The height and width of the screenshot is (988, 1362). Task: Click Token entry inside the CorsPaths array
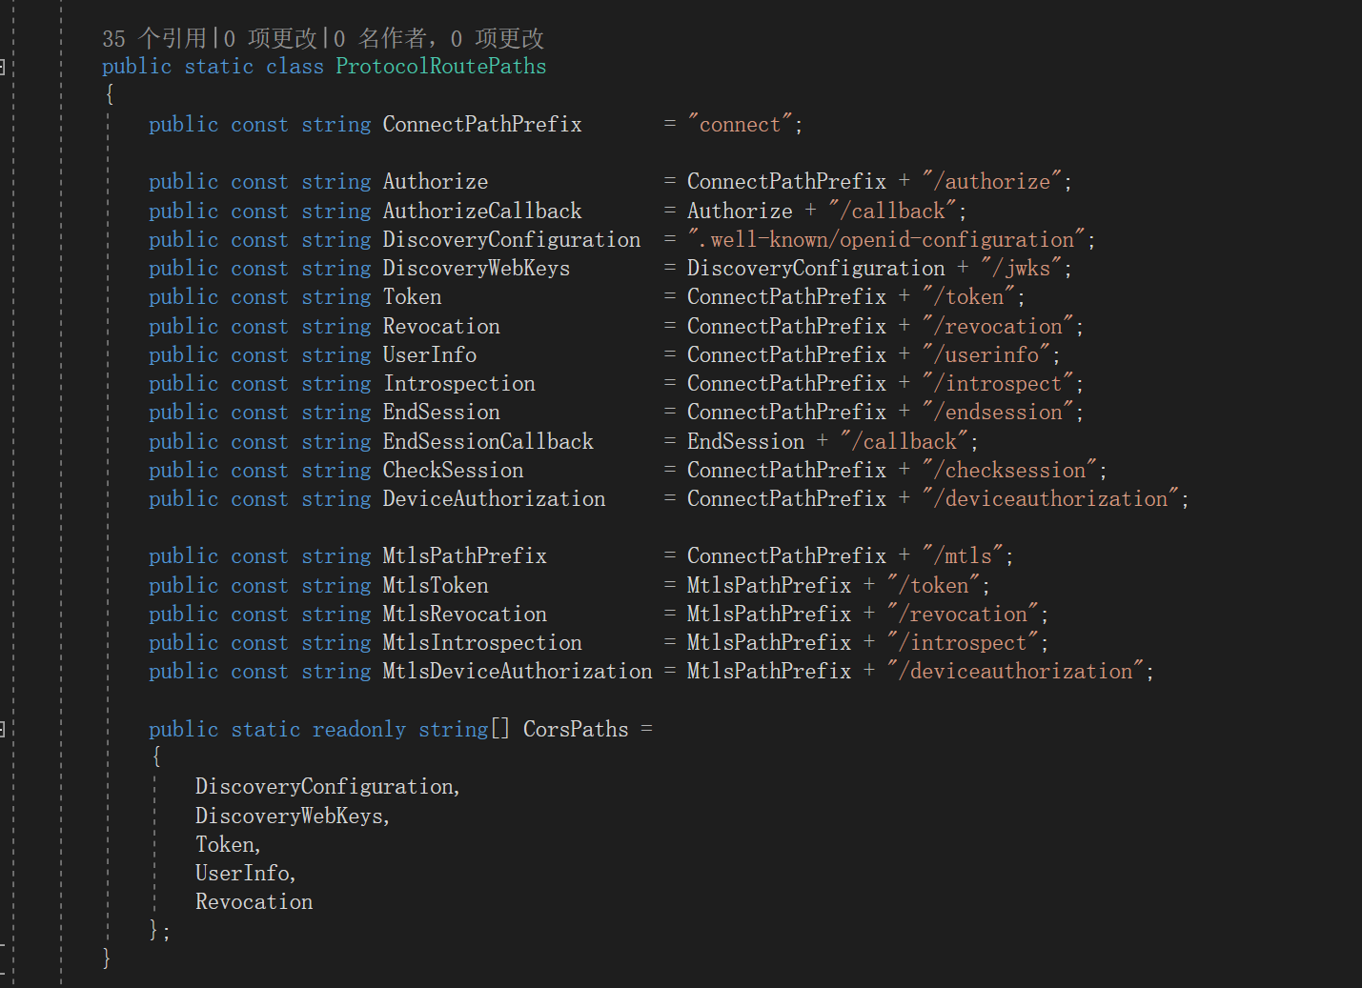click(x=225, y=845)
